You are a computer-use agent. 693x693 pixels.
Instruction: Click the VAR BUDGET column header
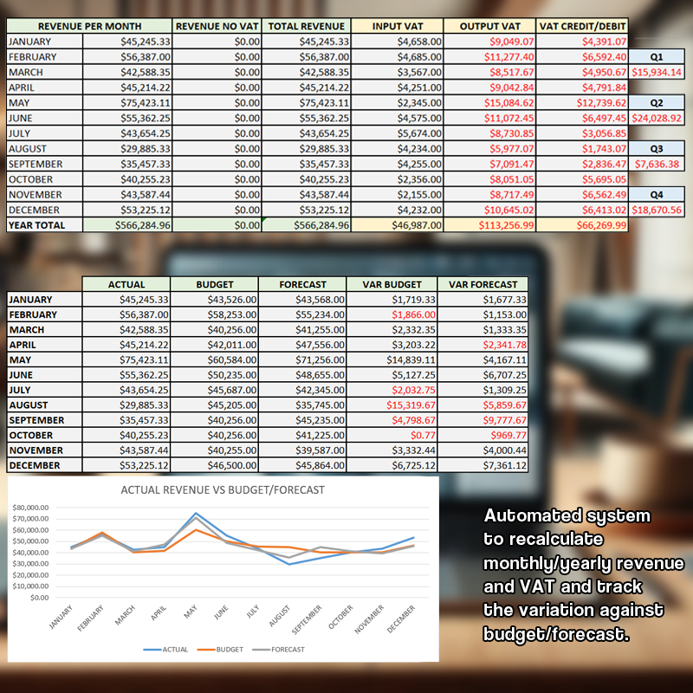tap(392, 284)
